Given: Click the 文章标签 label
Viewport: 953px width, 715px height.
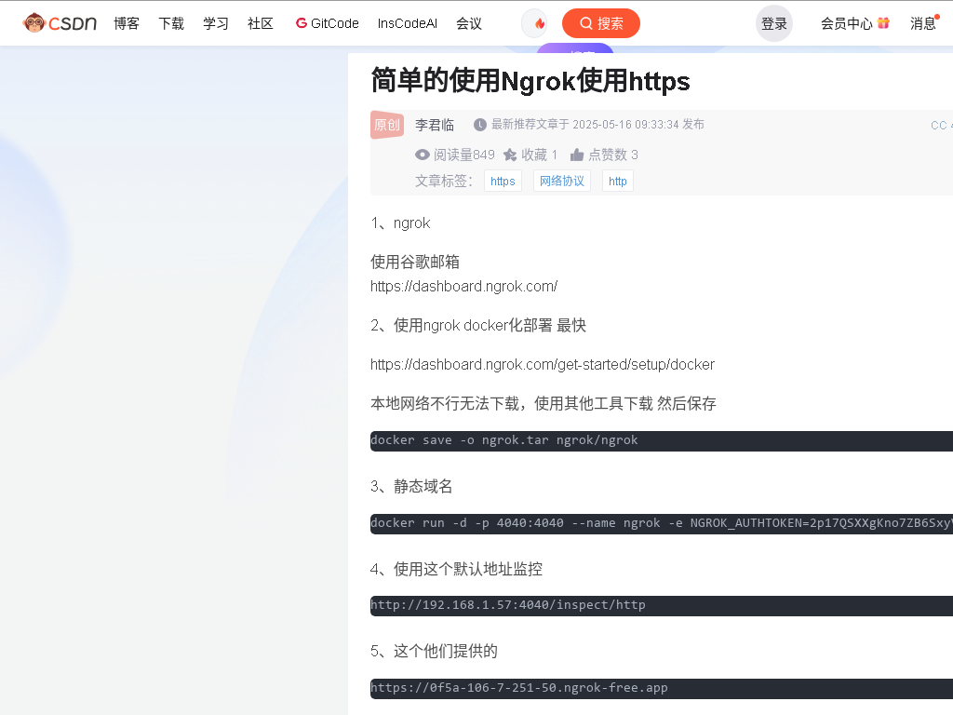Looking at the screenshot, I should tap(444, 182).
